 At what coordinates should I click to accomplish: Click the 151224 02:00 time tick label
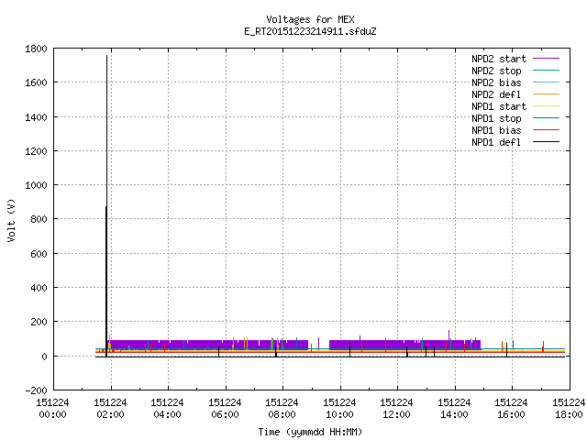coord(110,409)
